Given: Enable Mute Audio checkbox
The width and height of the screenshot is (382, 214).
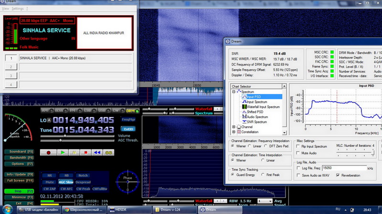Looking at the screenshot, I should pos(298,153).
